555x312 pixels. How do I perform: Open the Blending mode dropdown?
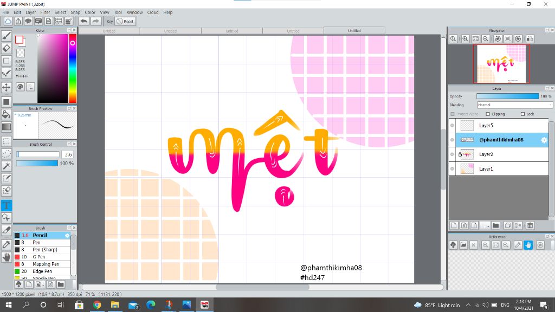tap(515, 105)
